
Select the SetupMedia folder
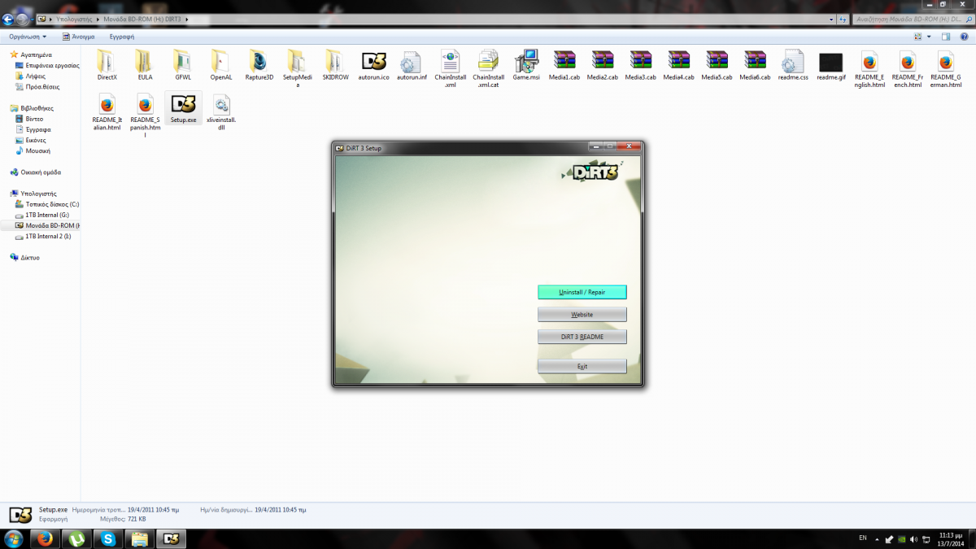coord(298,69)
